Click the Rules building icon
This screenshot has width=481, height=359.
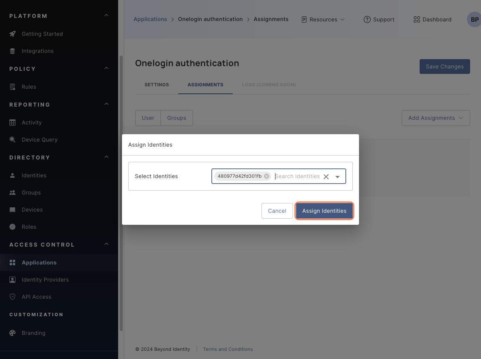coord(12,87)
